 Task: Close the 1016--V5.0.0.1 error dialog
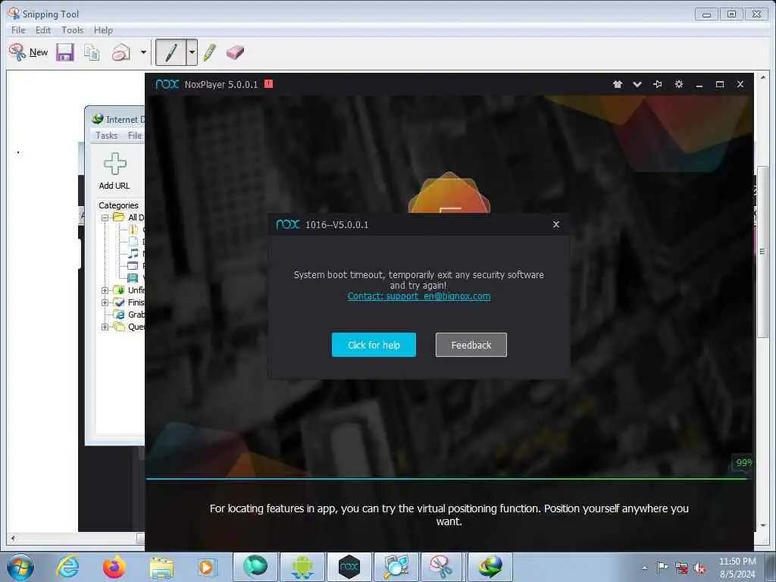[556, 224]
